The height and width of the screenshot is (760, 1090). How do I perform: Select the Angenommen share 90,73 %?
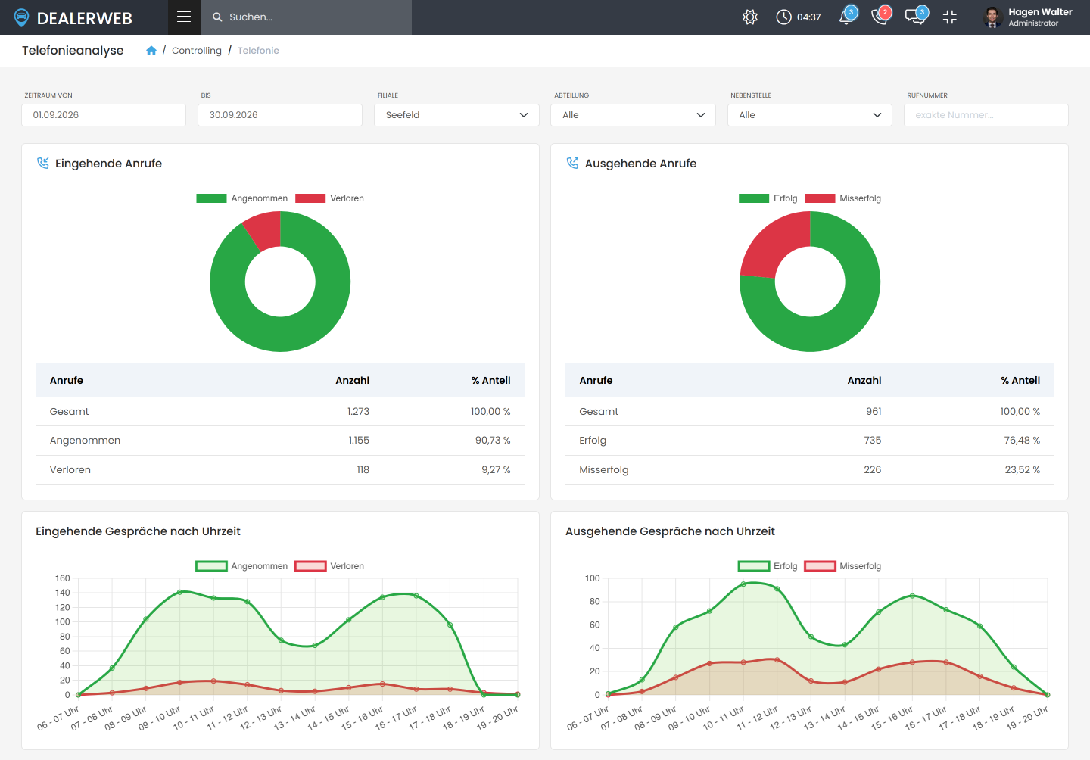click(x=493, y=441)
